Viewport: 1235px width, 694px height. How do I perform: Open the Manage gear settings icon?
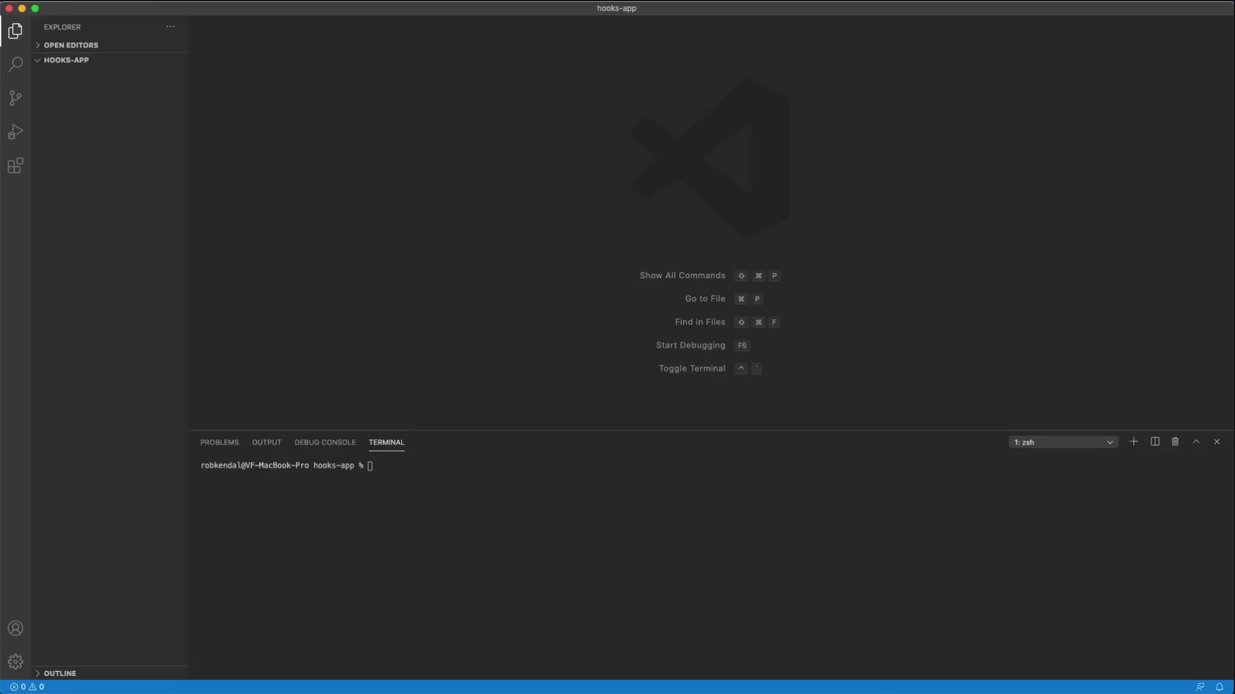pos(15,662)
